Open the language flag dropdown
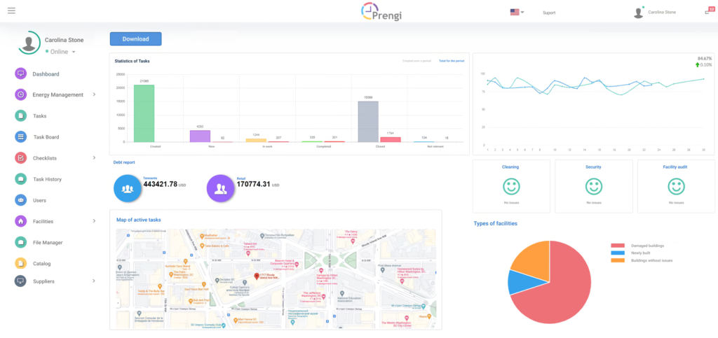The width and height of the screenshot is (718, 338). pos(517,12)
